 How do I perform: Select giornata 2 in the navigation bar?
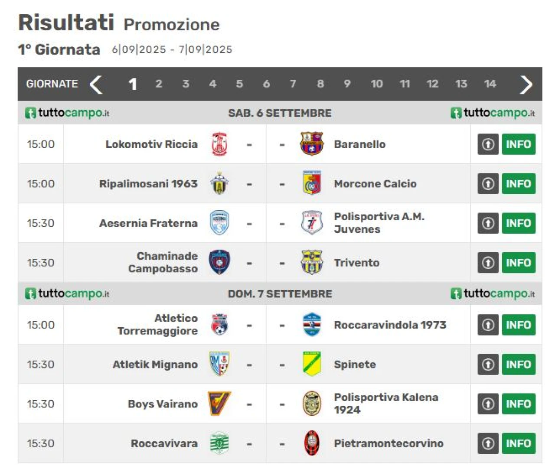(x=159, y=84)
